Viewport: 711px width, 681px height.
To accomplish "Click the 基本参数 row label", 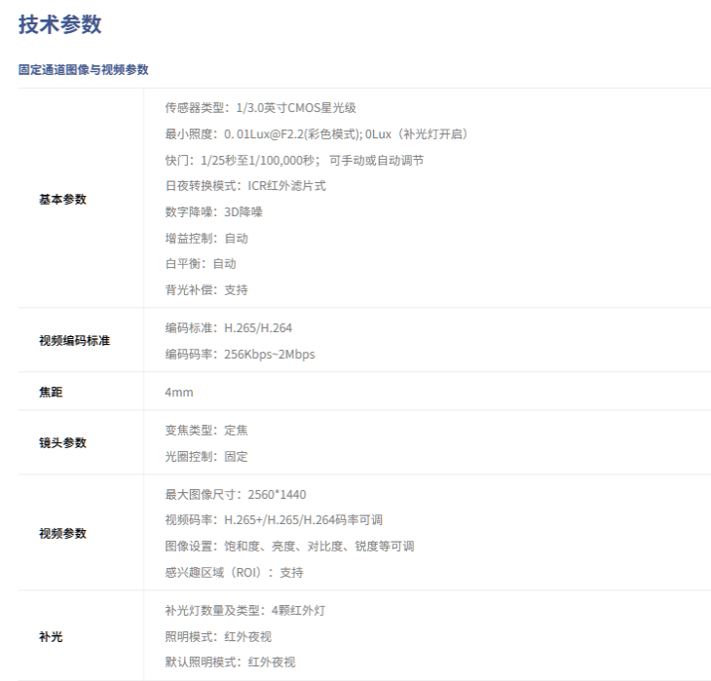I will tap(62, 199).
